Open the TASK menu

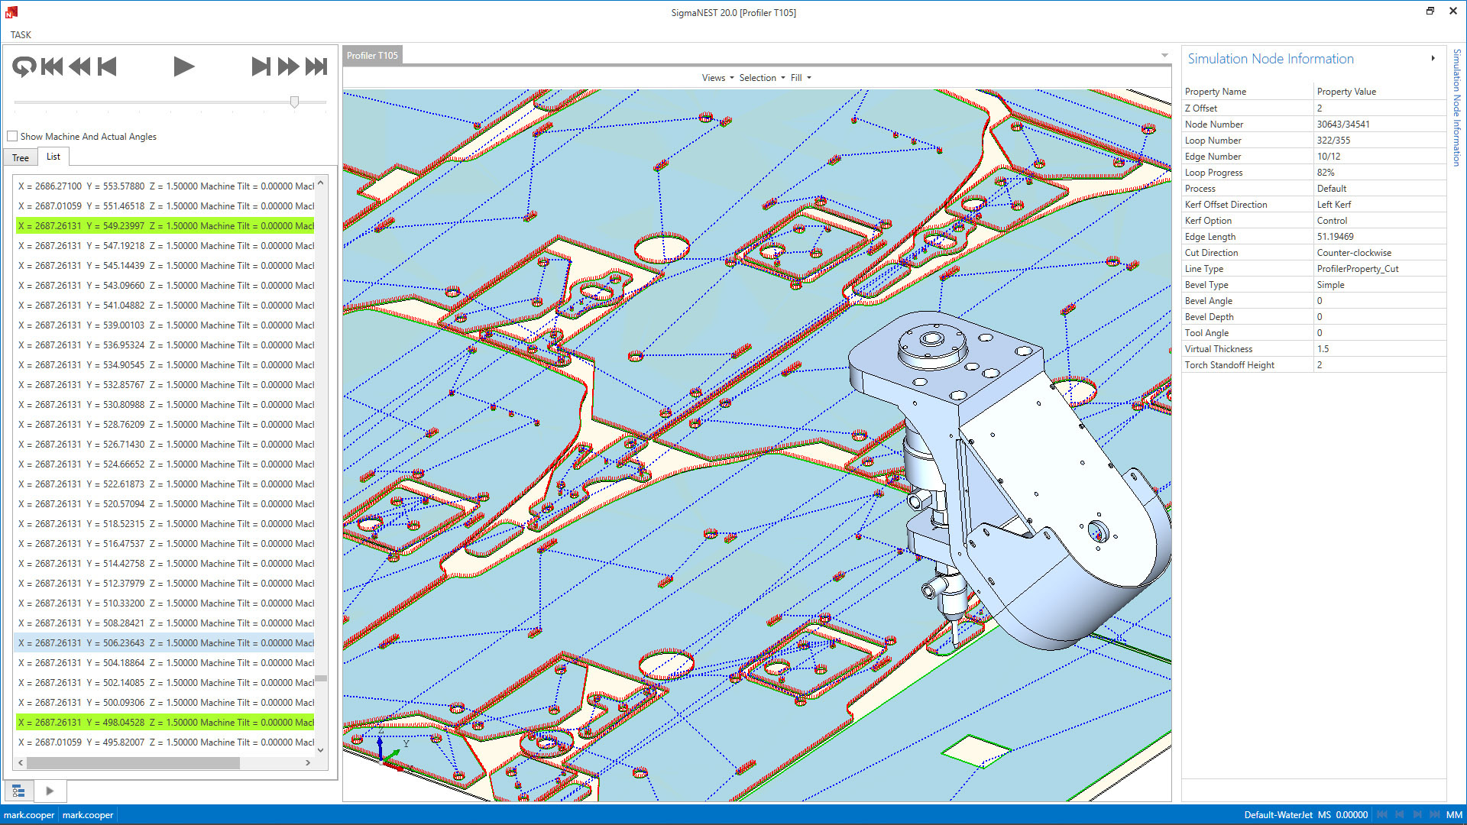tap(21, 35)
